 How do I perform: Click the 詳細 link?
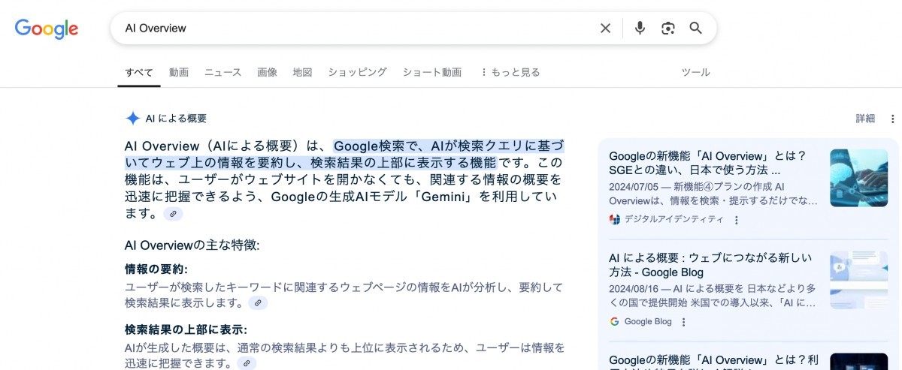click(865, 119)
